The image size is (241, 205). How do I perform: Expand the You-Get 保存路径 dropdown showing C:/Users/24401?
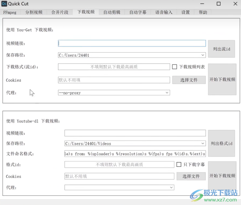132,55
